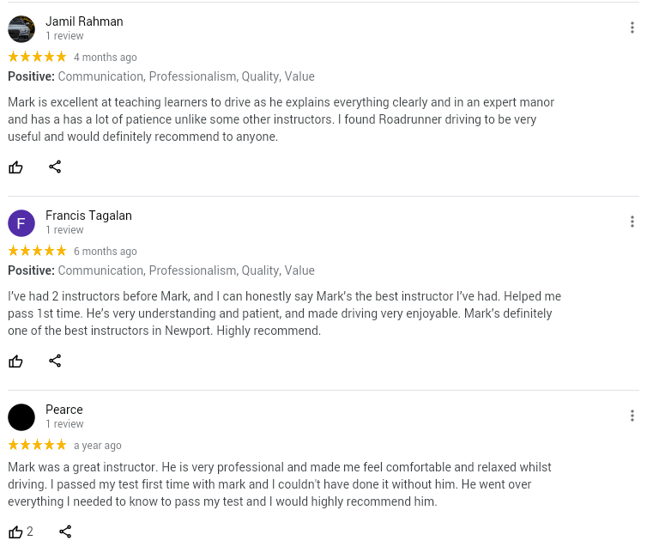Image resolution: width=653 pixels, height=559 pixels.
Task: Click Francis Tagalan's purple avatar
Action: (21, 223)
